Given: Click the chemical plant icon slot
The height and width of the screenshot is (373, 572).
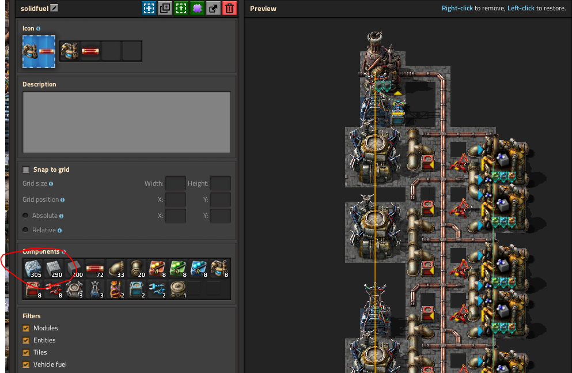Looking at the screenshot, I should [70, 51].
